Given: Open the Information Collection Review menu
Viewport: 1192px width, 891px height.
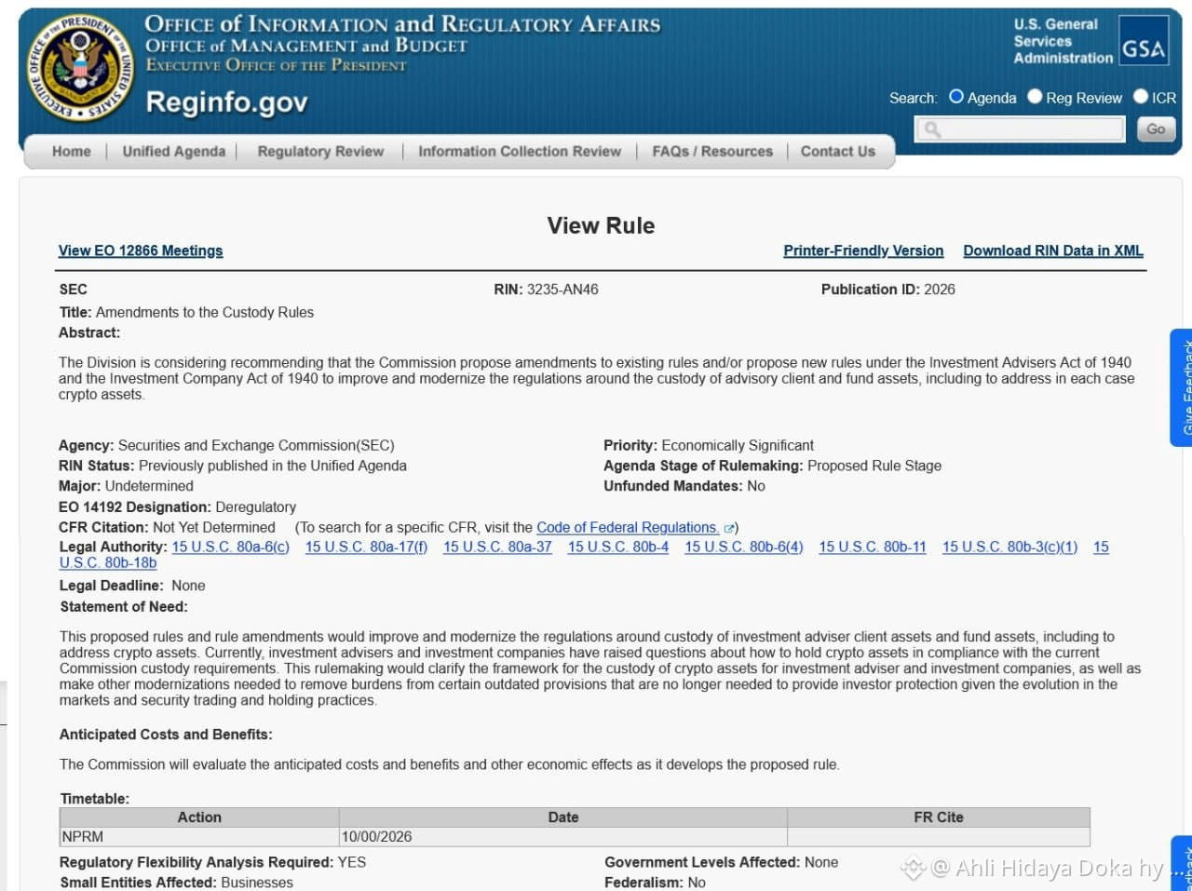Looking at the screenshot, I should (x=520, y=151).
